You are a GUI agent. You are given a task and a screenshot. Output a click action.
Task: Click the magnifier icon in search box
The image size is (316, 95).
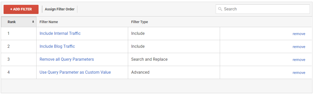tap(220, 9)
